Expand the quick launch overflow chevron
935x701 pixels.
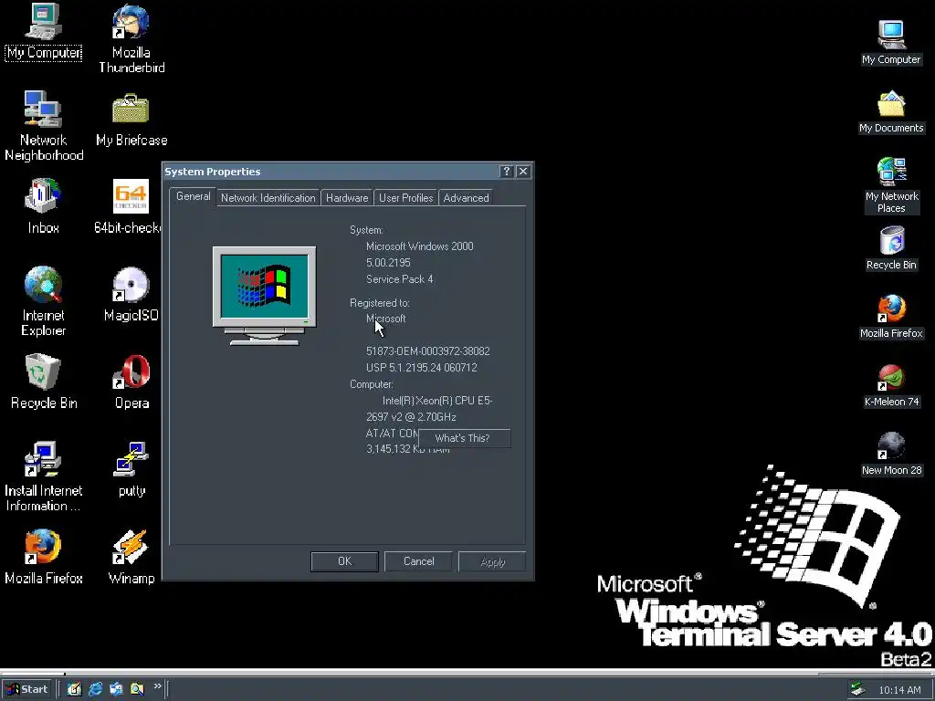157,686
